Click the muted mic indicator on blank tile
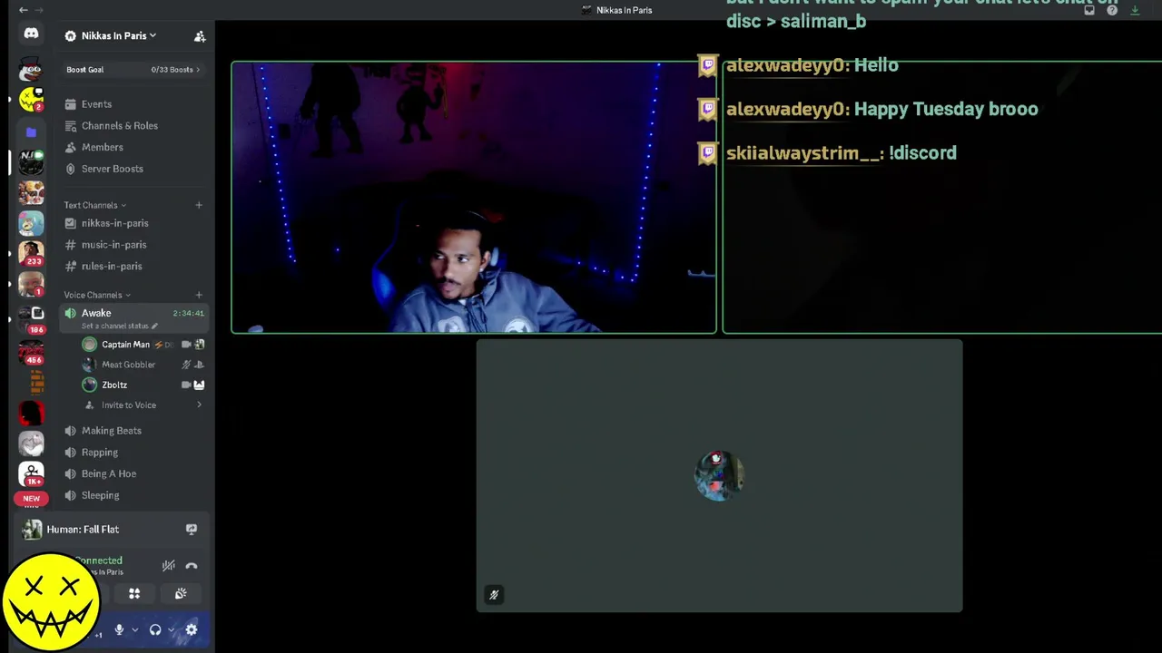 point(494,595)
